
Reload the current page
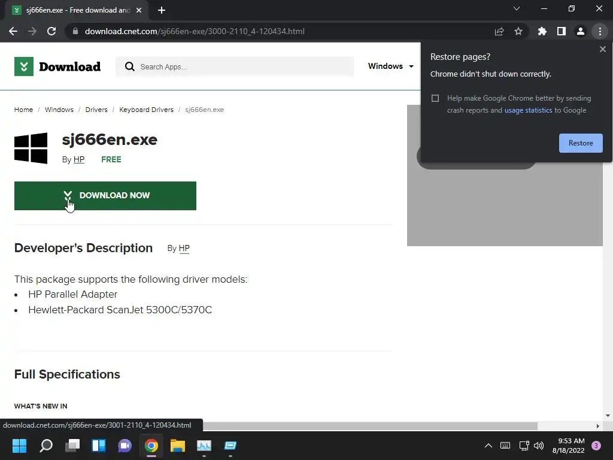pos(51,31)
